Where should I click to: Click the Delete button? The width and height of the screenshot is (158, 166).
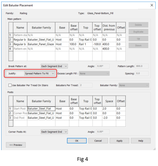click(138, 25)
